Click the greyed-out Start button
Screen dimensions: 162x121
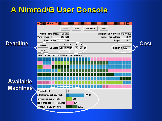[65, 28]
